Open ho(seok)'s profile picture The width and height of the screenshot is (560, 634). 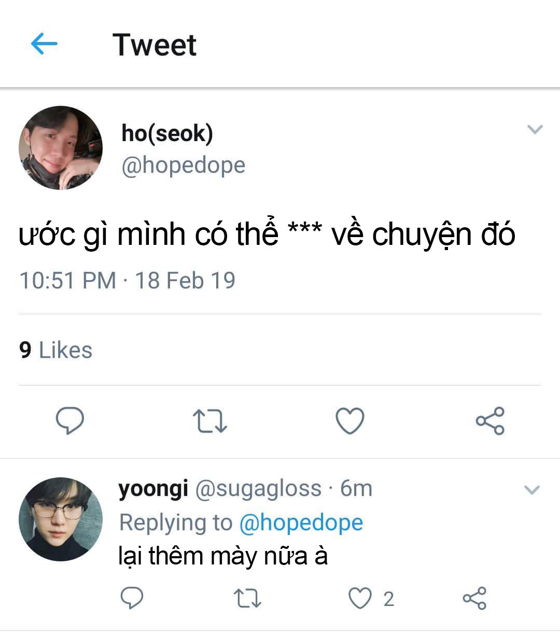pyautogui.click(x=61, y=148)
